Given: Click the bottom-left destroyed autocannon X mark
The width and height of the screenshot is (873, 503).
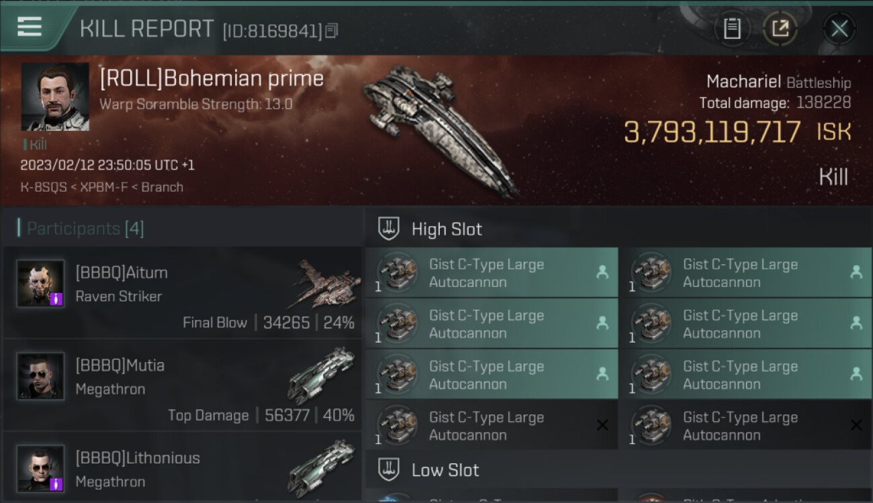Looking at the screenshot, I should 602,425.
